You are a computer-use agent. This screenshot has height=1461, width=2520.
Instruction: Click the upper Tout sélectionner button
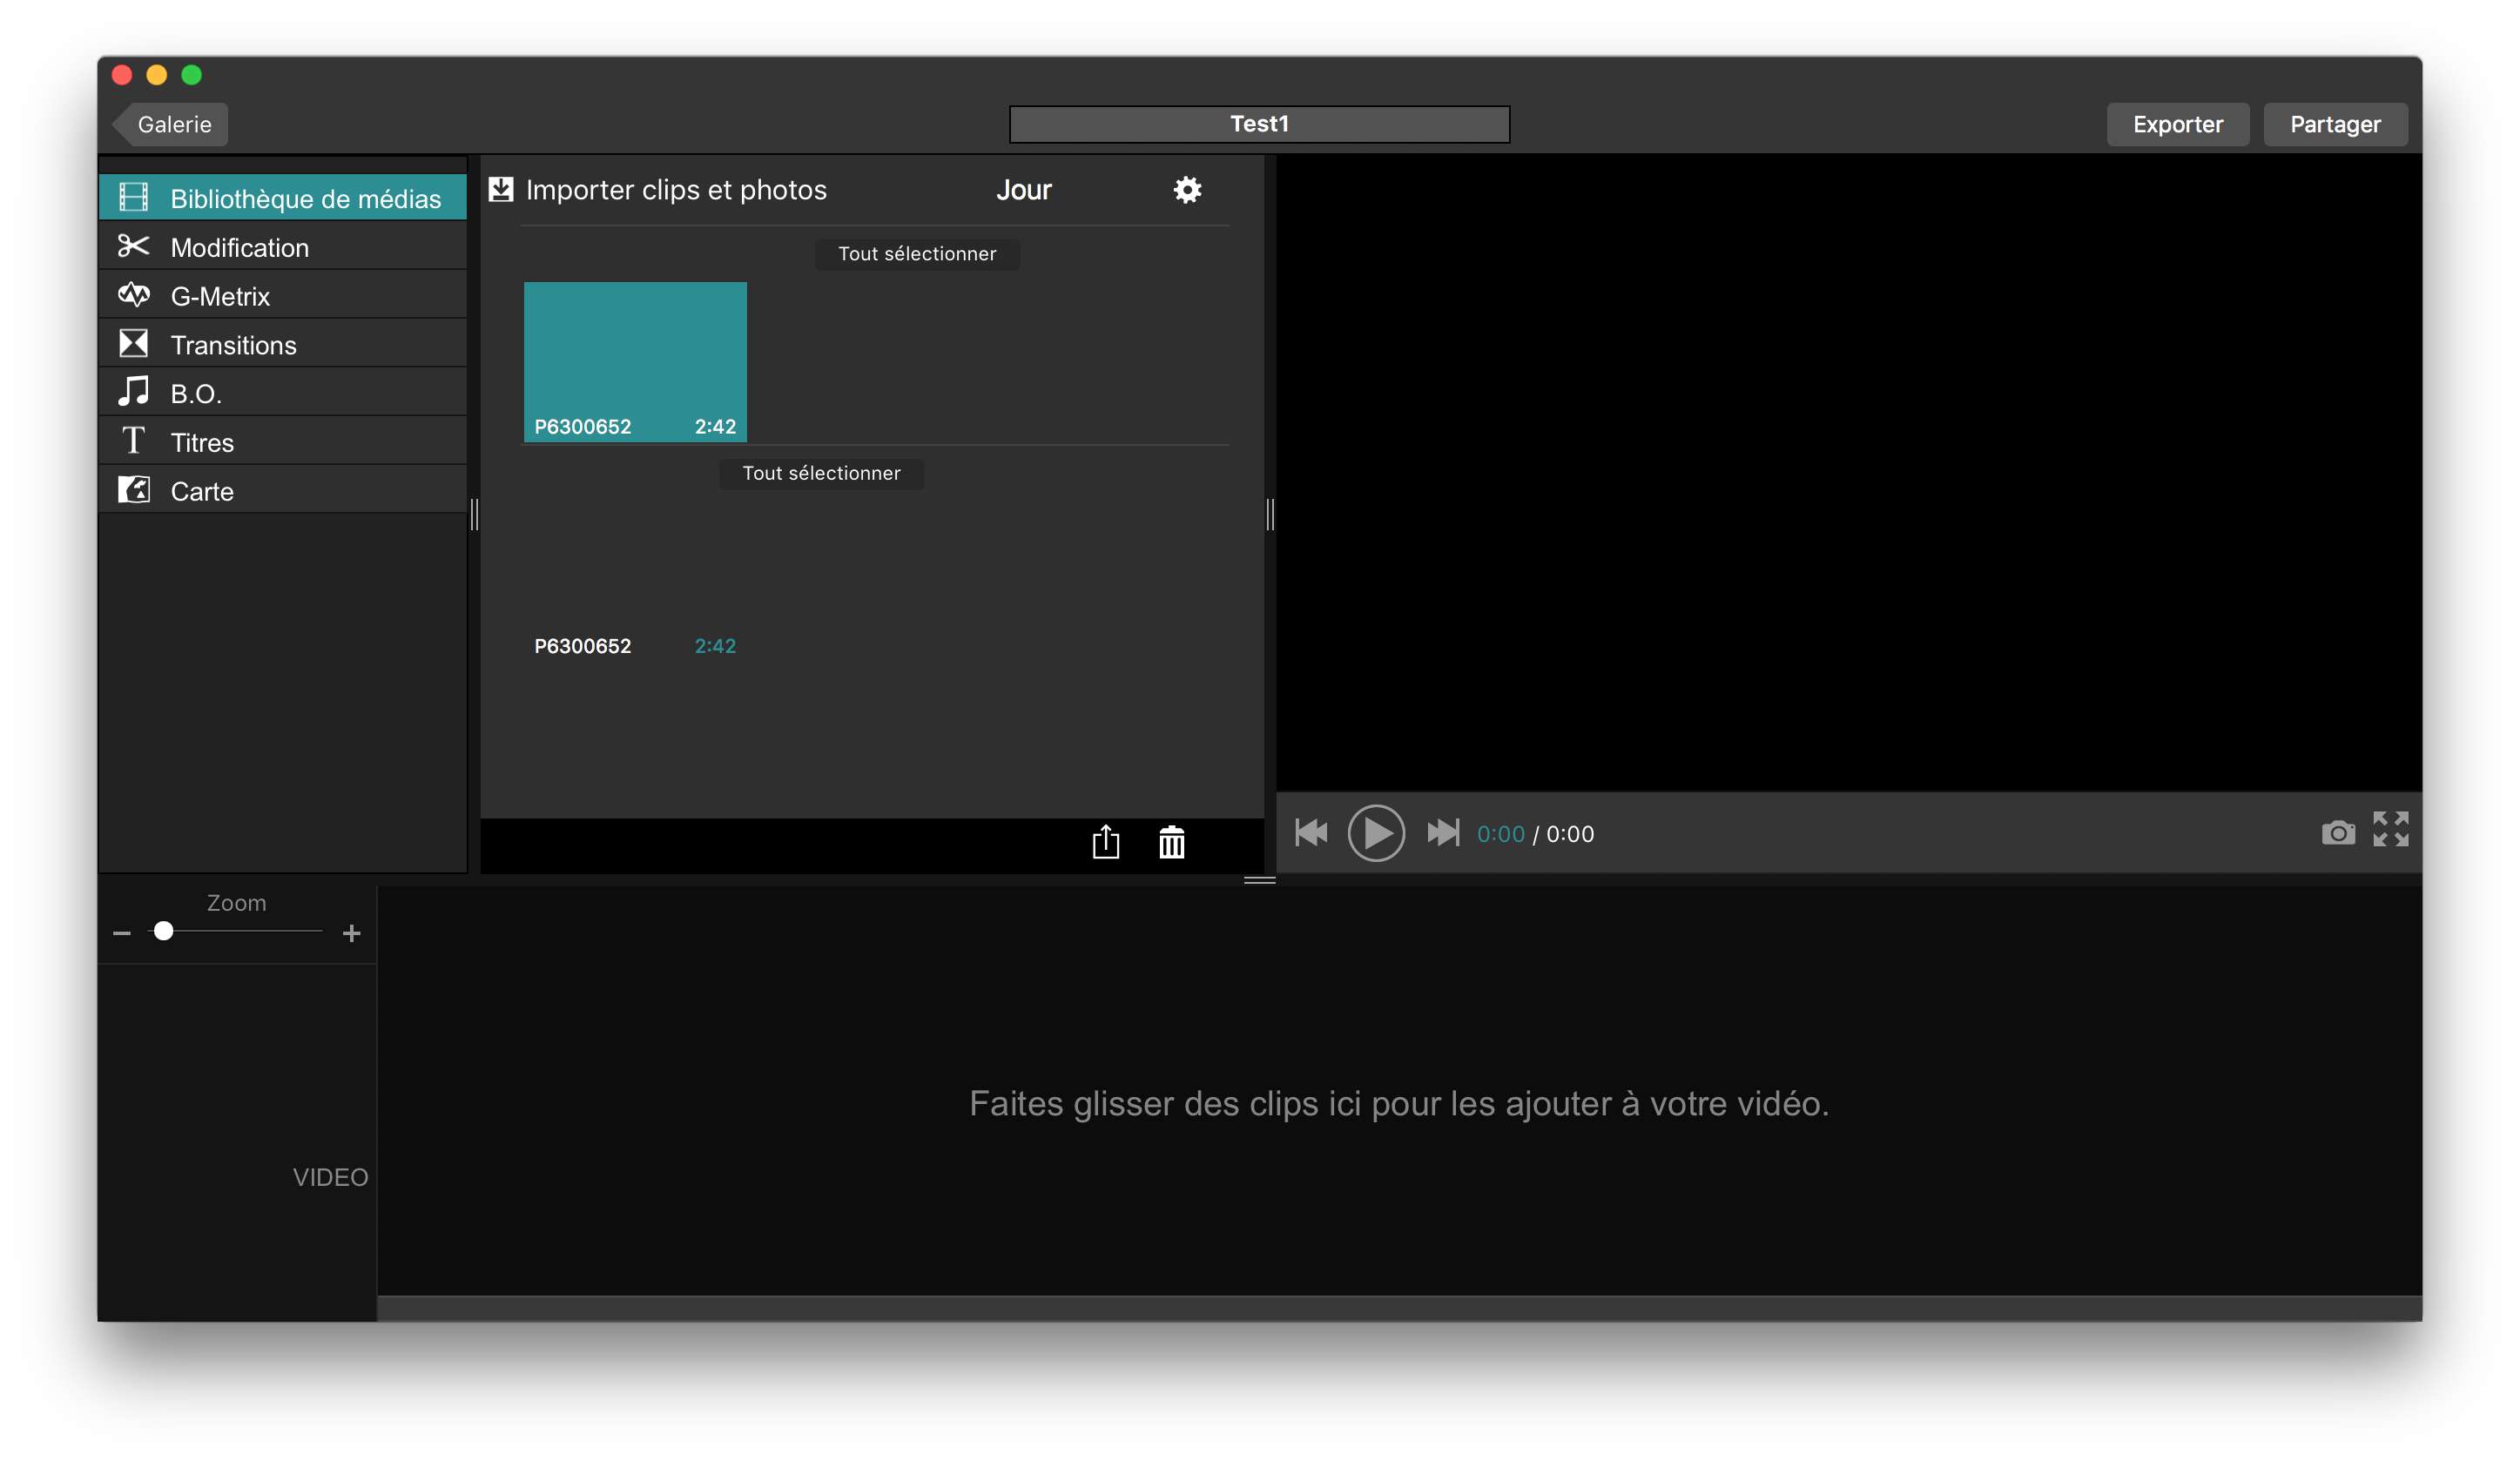pyautogui.click(x=917, y=254)
